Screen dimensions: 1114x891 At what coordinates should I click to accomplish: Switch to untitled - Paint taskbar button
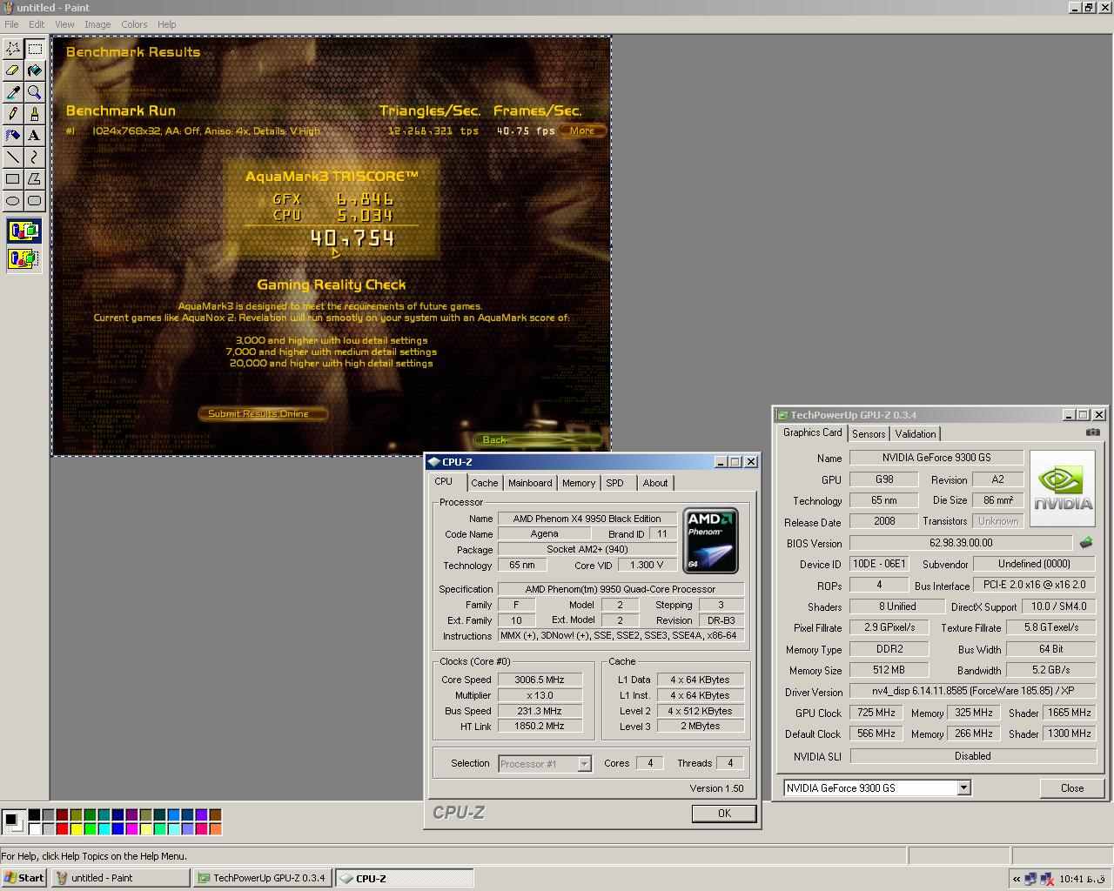tap(120, 878)
